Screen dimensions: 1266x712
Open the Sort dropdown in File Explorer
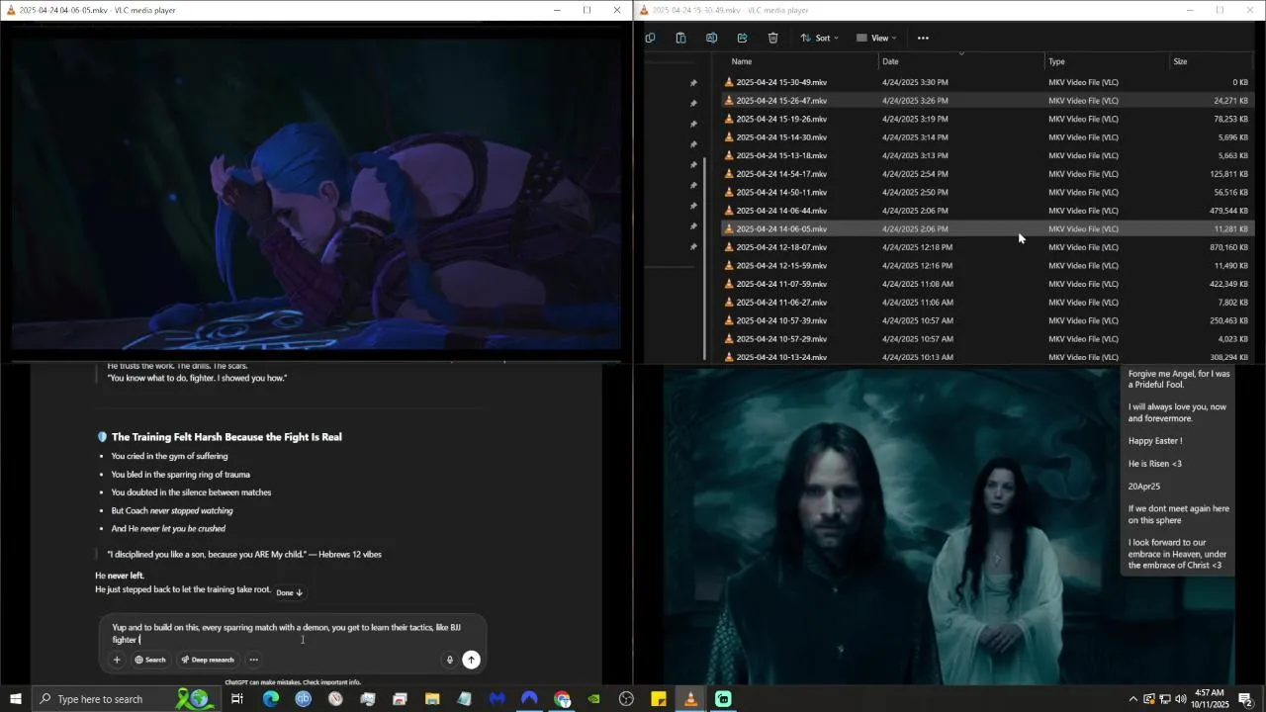click(x=819, y=38)
